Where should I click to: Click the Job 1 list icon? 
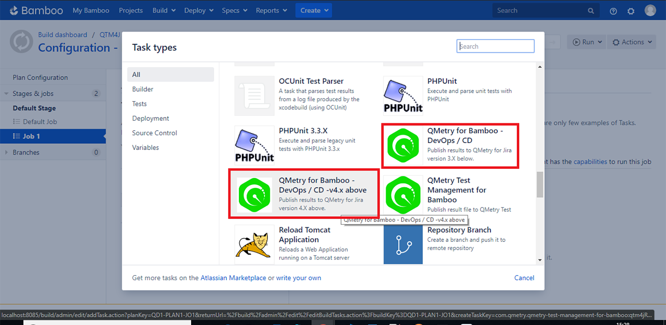pos(16,136)
